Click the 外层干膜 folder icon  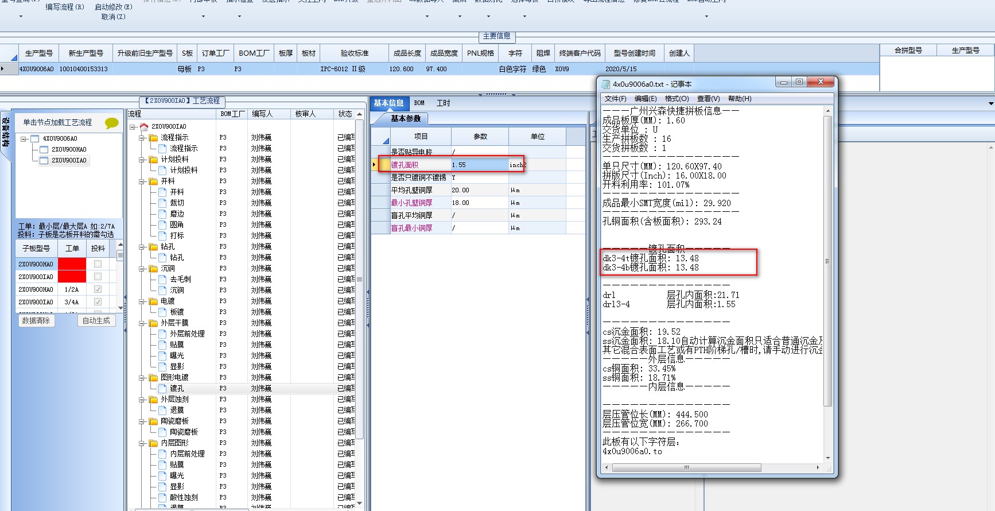coord(153,323)
